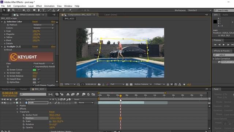Screen dimensions: 234x132
Task: Click the Despill Bias color swatch
Action: click(x=34, y=79)
